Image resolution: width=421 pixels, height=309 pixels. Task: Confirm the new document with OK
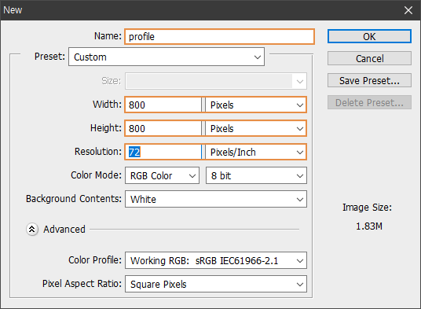coord(369,36)
